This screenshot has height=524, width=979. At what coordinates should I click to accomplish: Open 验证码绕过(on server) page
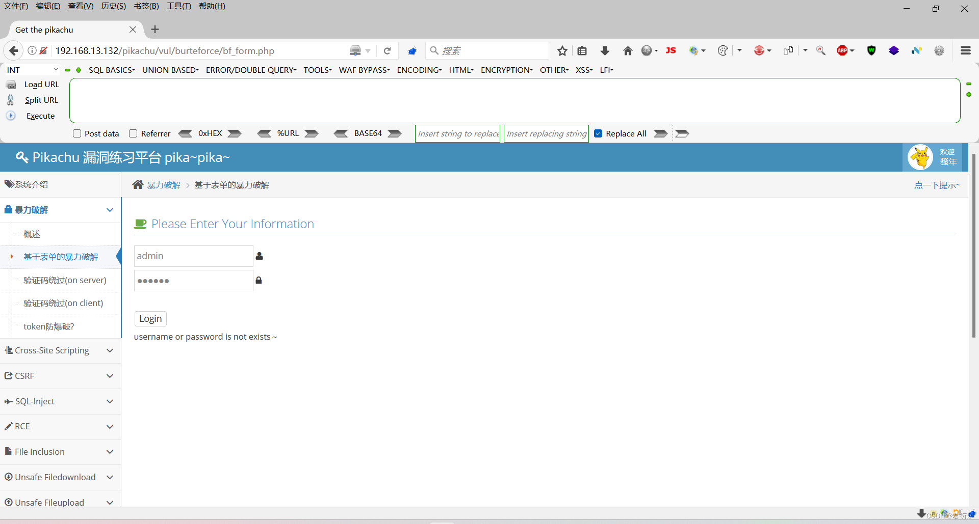[65, 280]
